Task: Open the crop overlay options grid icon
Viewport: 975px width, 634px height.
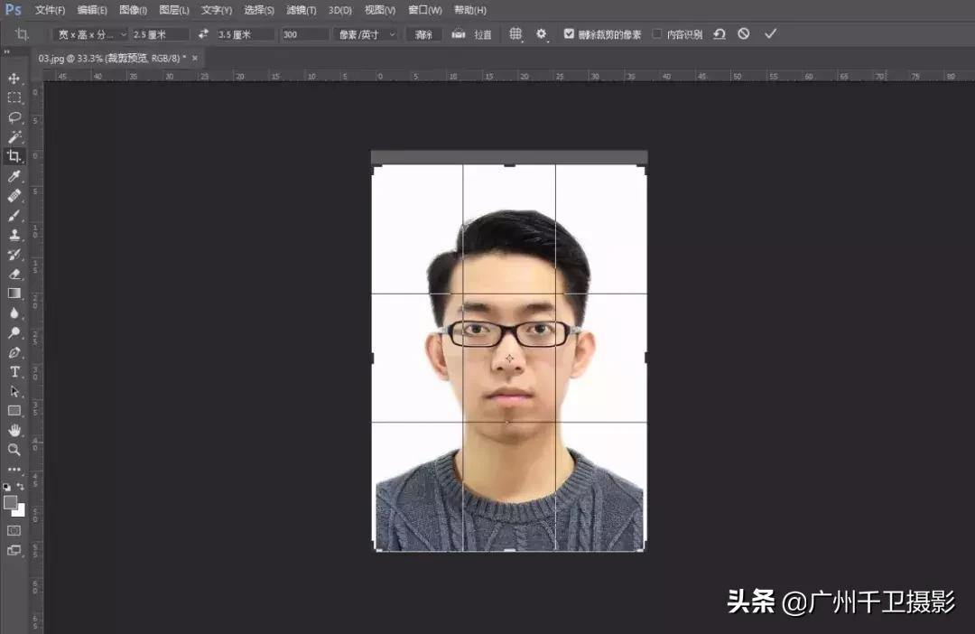Action: [515, 33]
